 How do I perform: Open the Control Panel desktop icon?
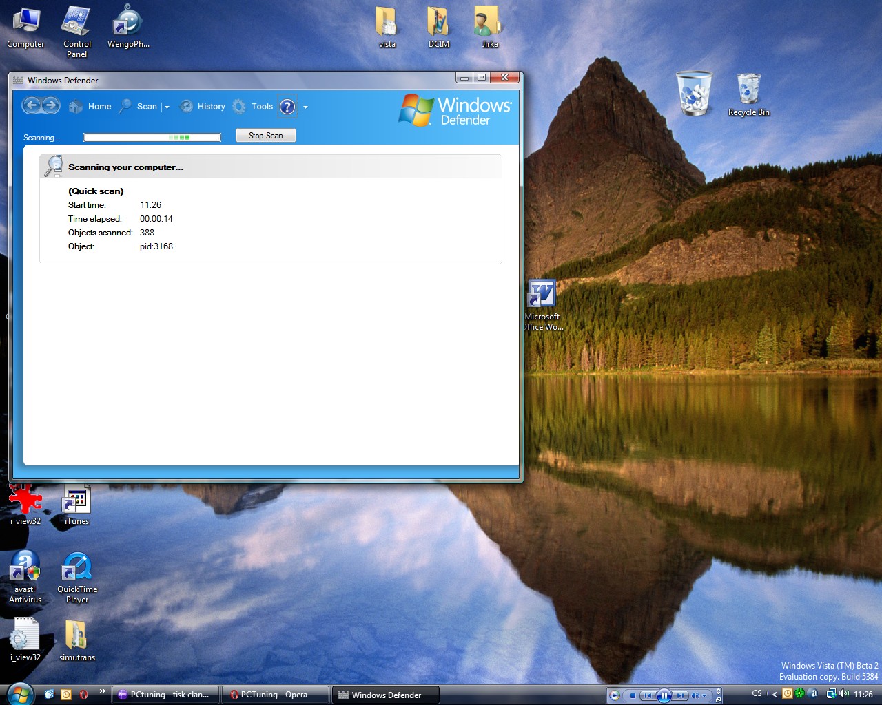pos(76,32)
